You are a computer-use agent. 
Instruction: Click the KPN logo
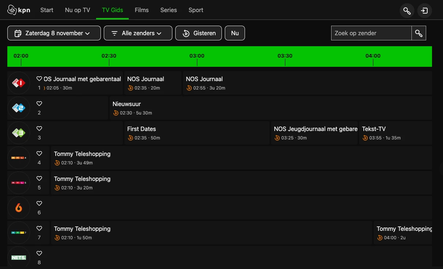(19, 10)
